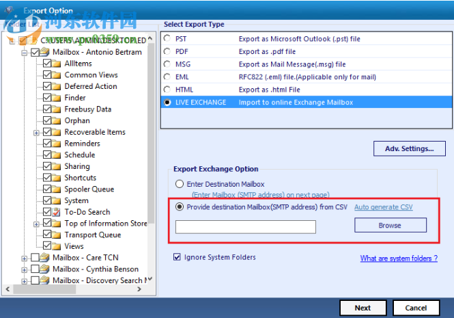This screenshot has height=318, width=454.
Task: Open 'What are system folders ?' link
Action: pos(399,259)
